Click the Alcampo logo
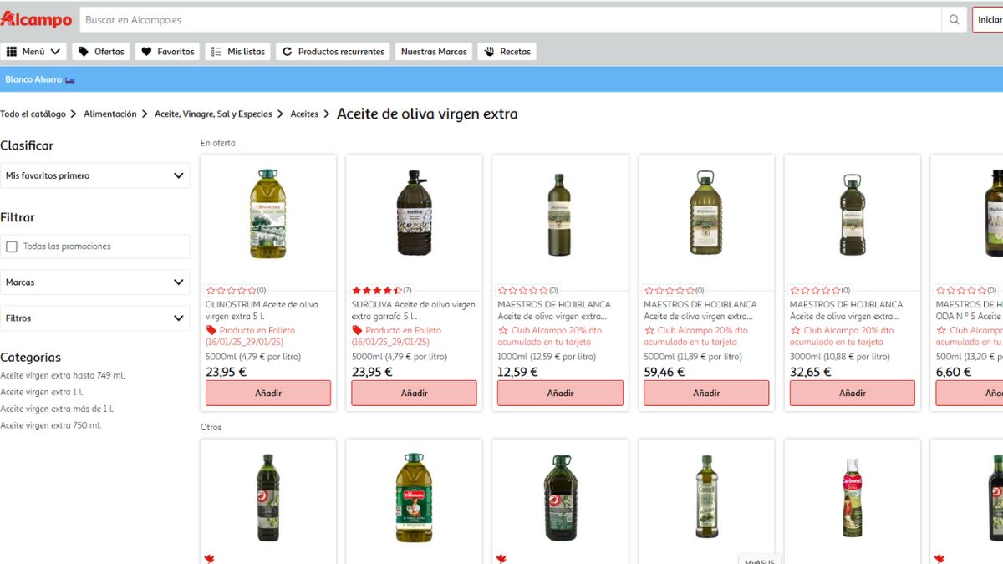Image resolution: width=1003 pixels, height=564 pixels. 36,19
